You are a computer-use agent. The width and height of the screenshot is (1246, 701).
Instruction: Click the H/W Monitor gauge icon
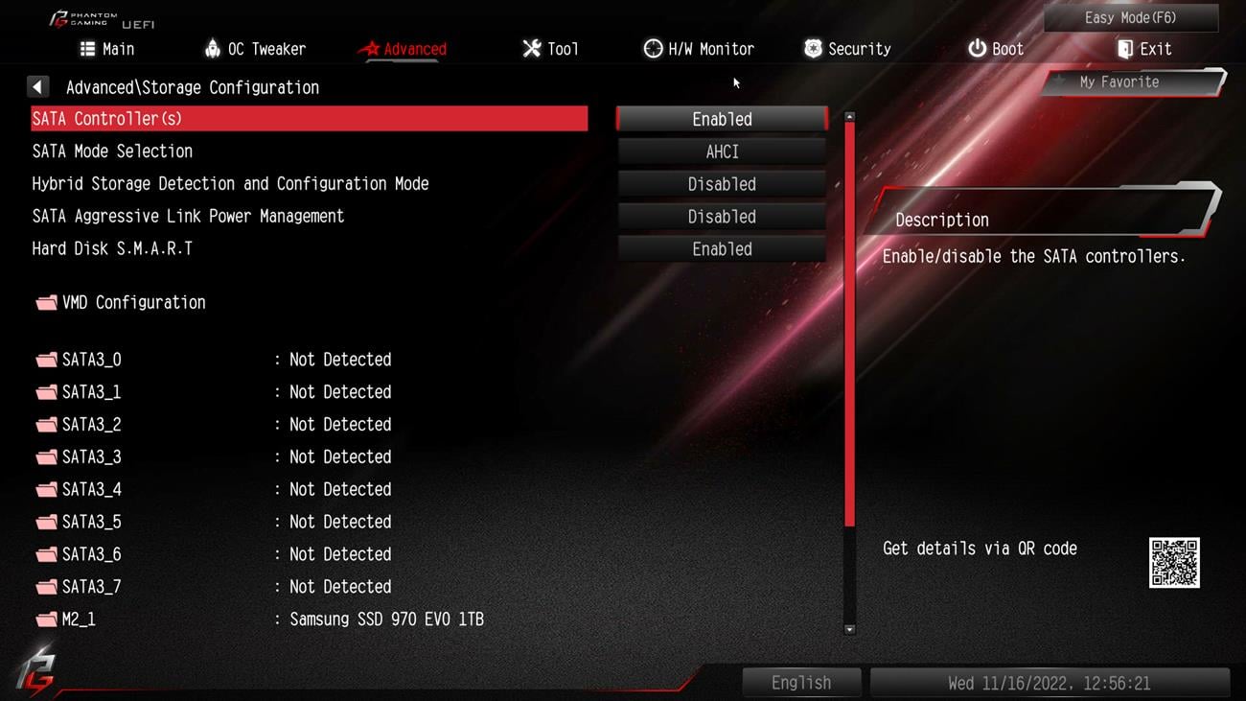pos(653,49)
